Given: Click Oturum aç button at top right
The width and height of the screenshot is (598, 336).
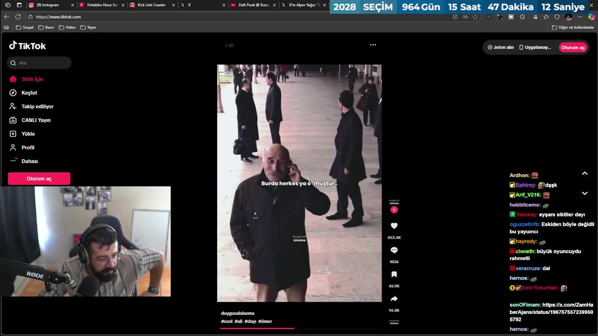Looking at the screenshot, I should 573,47.
